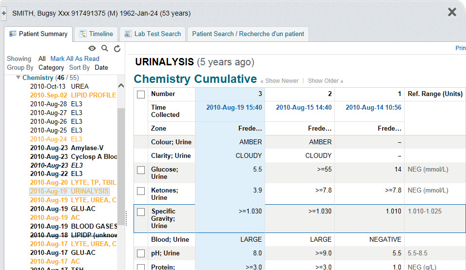The image size is (466, 270).
Task: Select 2010-Aug-19 URINALYSIS result
Action: pyautogui.click(x=69, y=191)
